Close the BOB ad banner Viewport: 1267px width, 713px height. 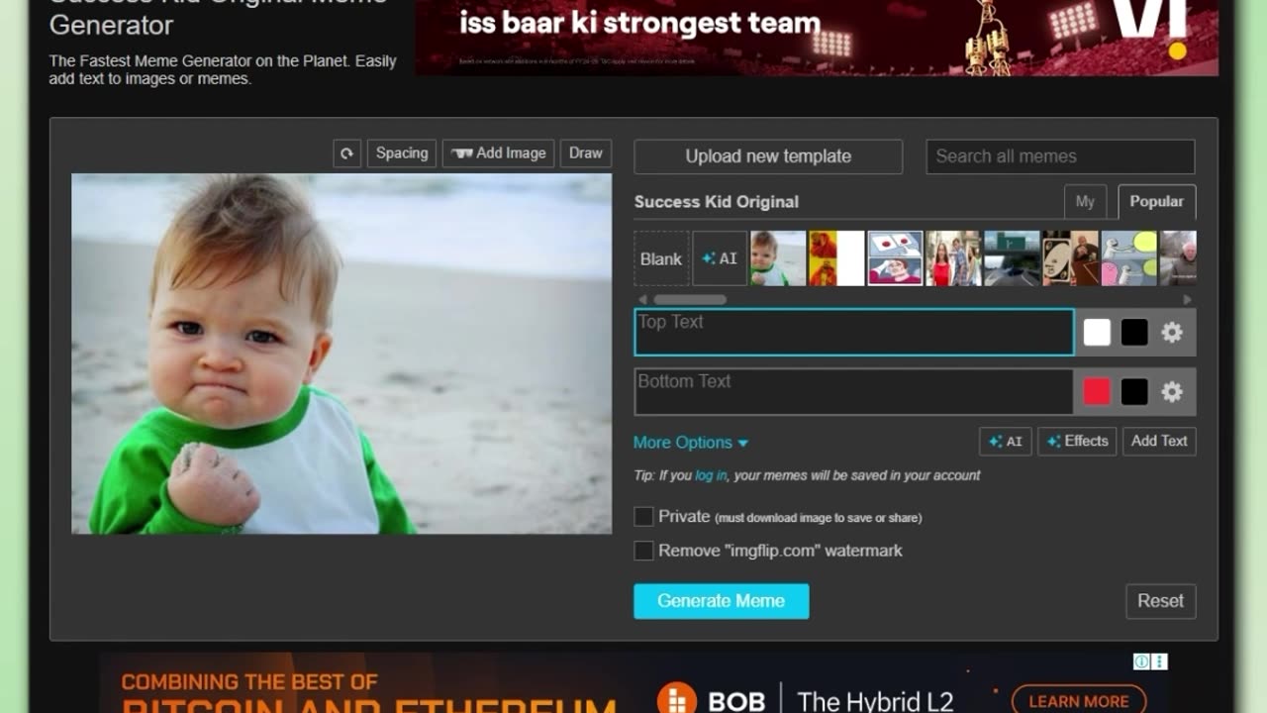1159,662
